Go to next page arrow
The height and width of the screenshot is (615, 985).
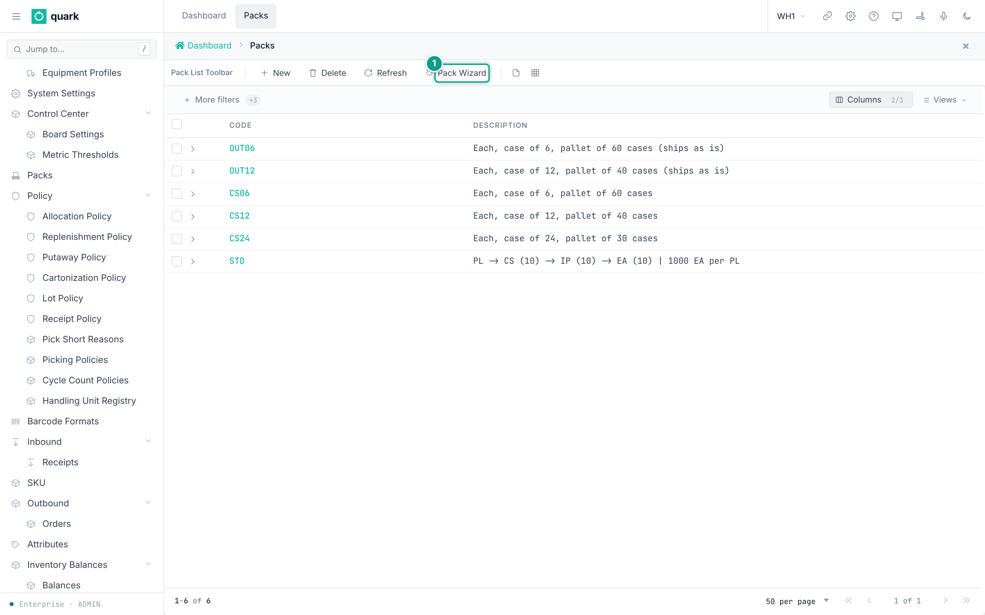coord(946,600)
